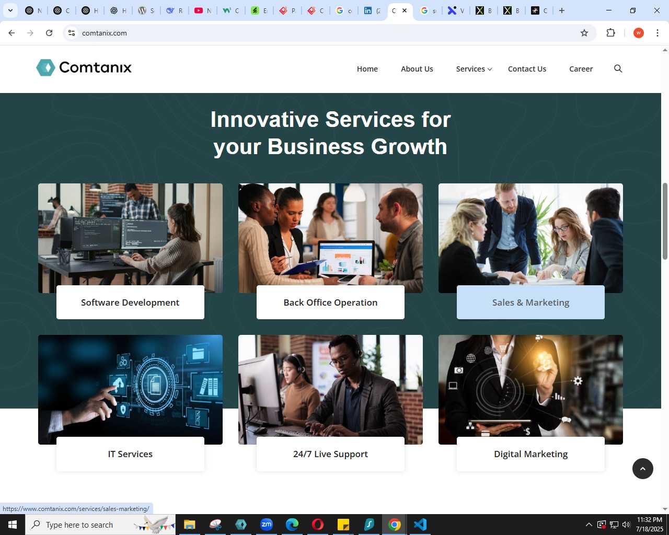The image size is (669, 535).
Task: Switch to the WordPress tab
Action: click(146, 10)
